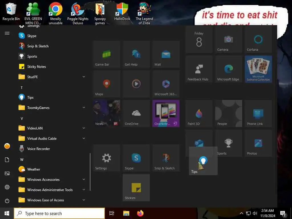The image size is (292, 219).
Task: Open the Phone Link tile
Action: 258,113
